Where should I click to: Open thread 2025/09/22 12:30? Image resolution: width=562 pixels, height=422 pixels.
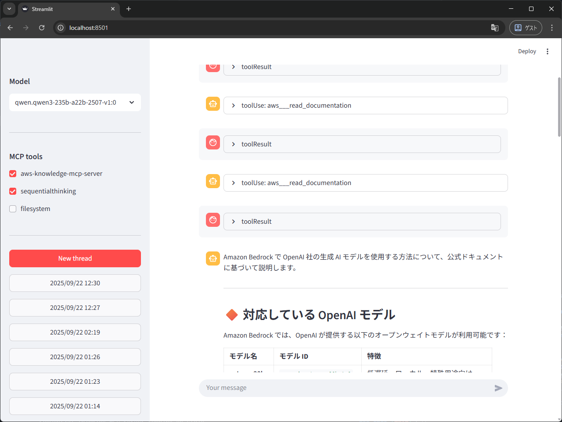pyautogui.click(x=75, y=283)
